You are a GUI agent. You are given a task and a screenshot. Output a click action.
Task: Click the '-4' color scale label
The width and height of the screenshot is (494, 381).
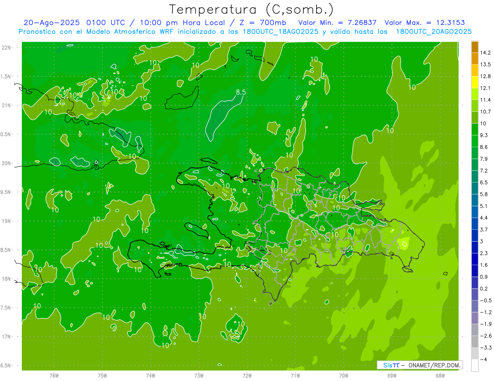click(x=484, y=360)
